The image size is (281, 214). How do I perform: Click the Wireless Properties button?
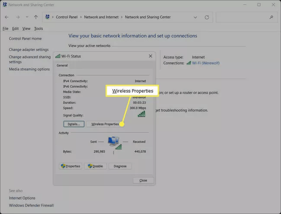click(105, 124)
